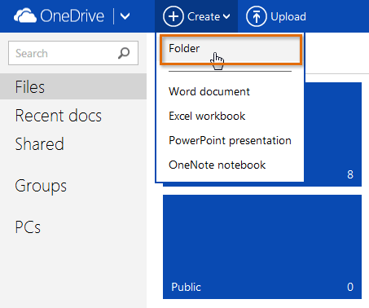Open PCs in the sidebar
The height and width of the screenshot is (308, 369).
click(28, 227)
